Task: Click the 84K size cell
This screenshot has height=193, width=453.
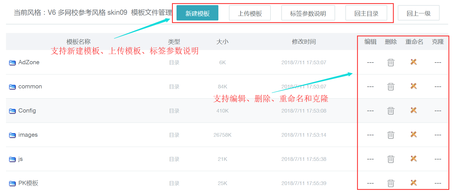Action: (x=222, y=87)
